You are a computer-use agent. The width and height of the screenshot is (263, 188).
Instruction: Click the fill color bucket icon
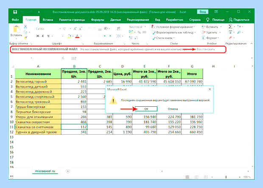pos(69,36)
